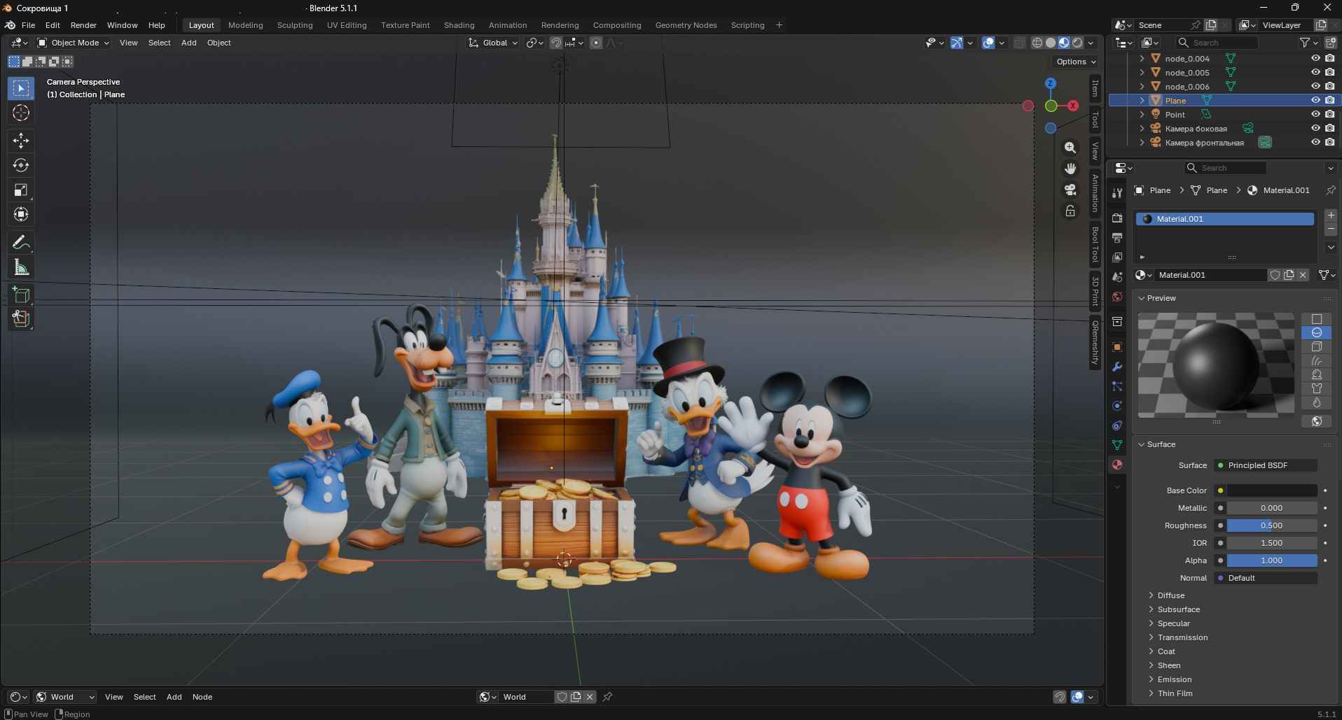Viewport: 1342px width, 720px height.
Task: Expand node_0.006 in the outliner
Action: (x=1142, y=87)
